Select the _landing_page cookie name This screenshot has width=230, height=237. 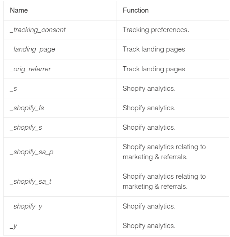tap(32, 49)
